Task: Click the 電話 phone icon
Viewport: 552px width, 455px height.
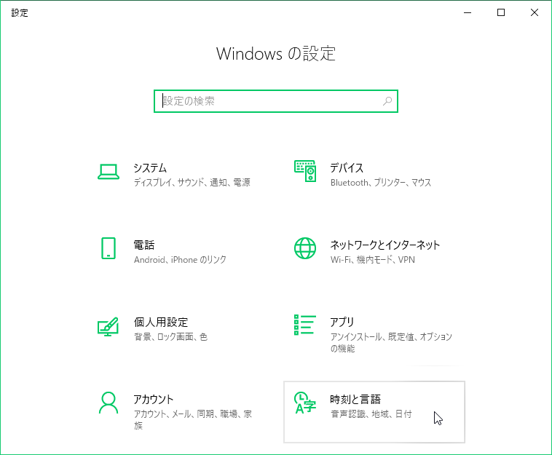Action: pyautogui.click(x=109, y=248)
